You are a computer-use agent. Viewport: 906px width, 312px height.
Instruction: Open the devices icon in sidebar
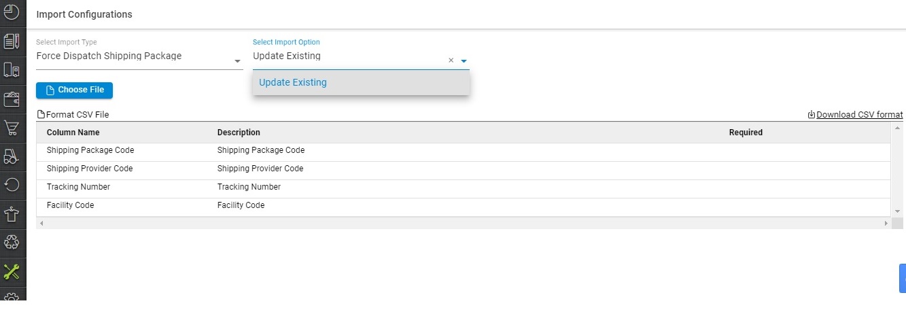tap(12, 70)
